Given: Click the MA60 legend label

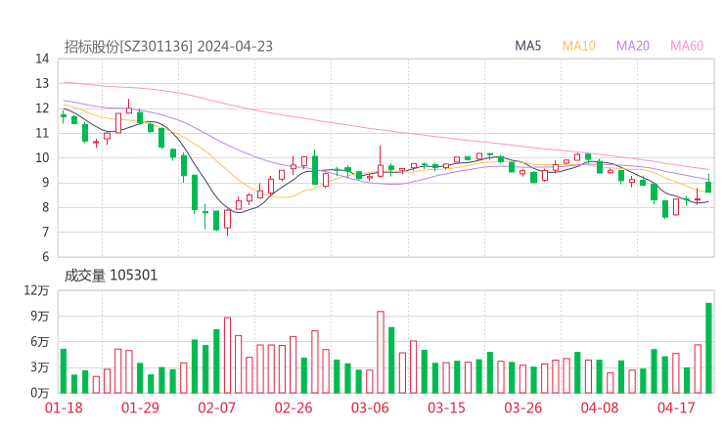Looking at the screenshot, I should point(687,46).
